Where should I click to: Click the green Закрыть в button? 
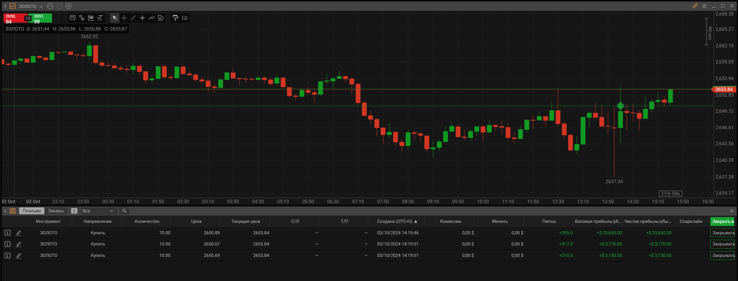point(723,221)
